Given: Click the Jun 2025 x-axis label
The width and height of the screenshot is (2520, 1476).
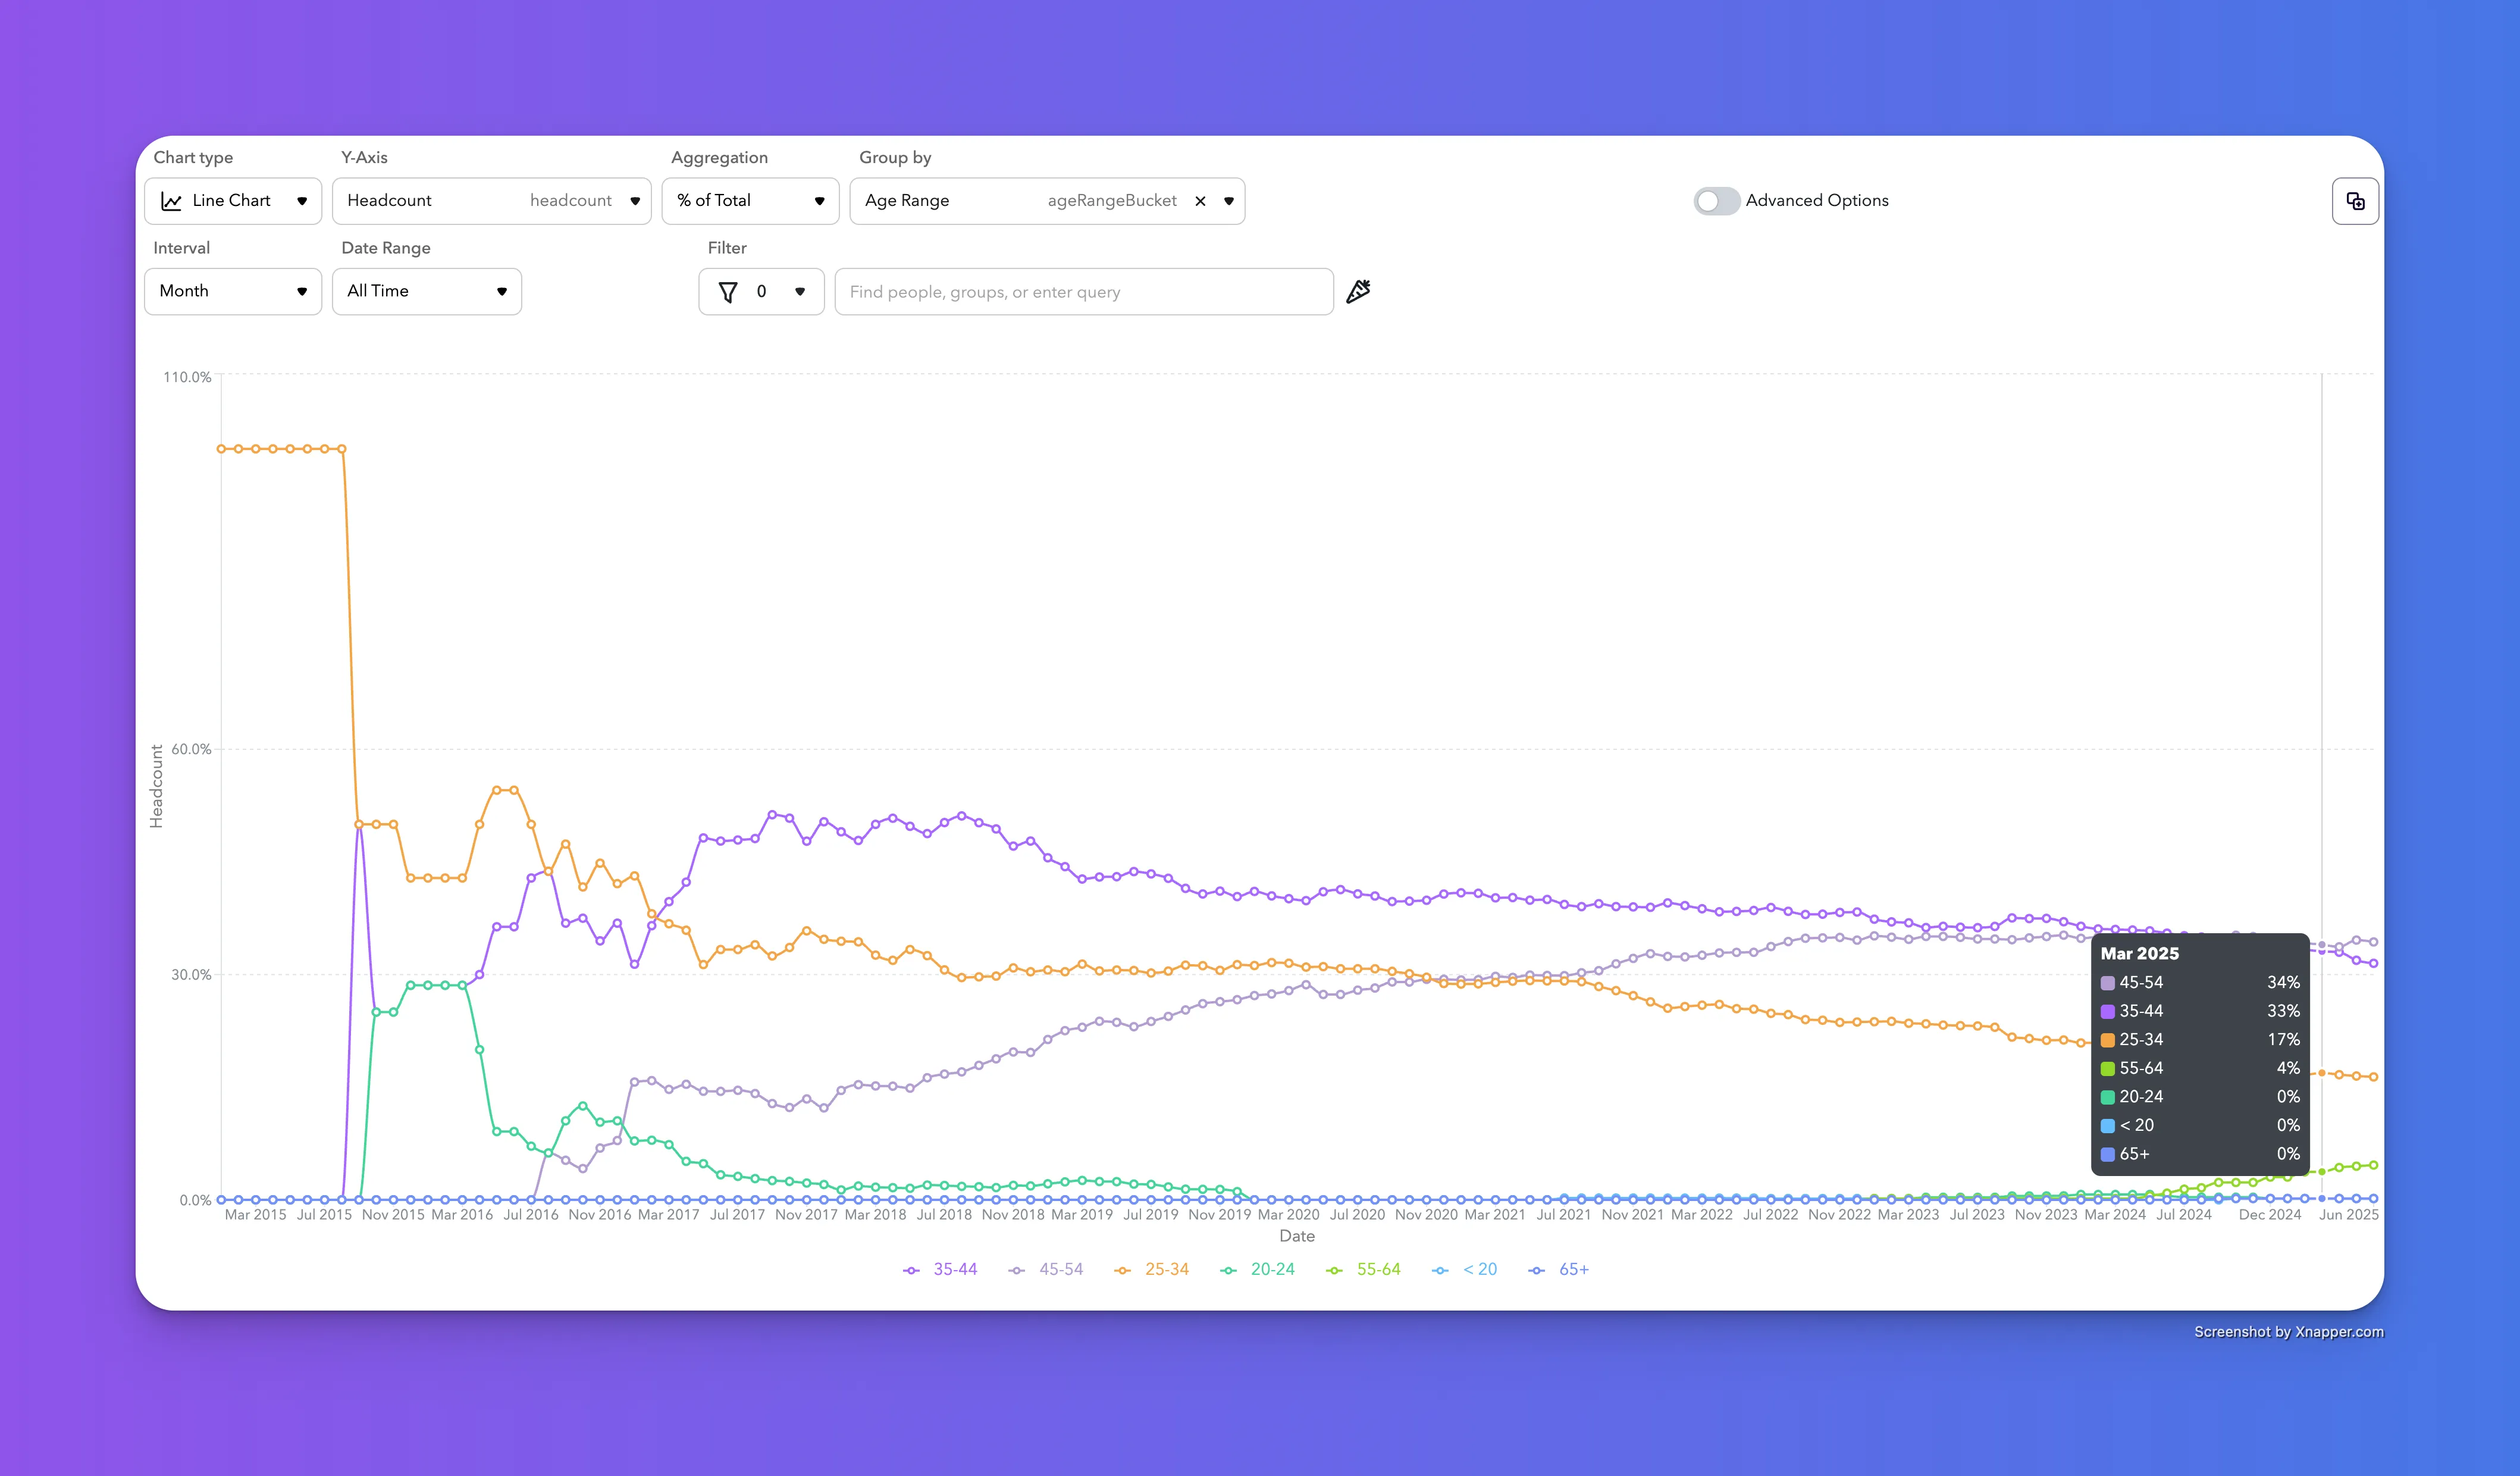Looking at the screenshot, I should coord(2348,1214).
